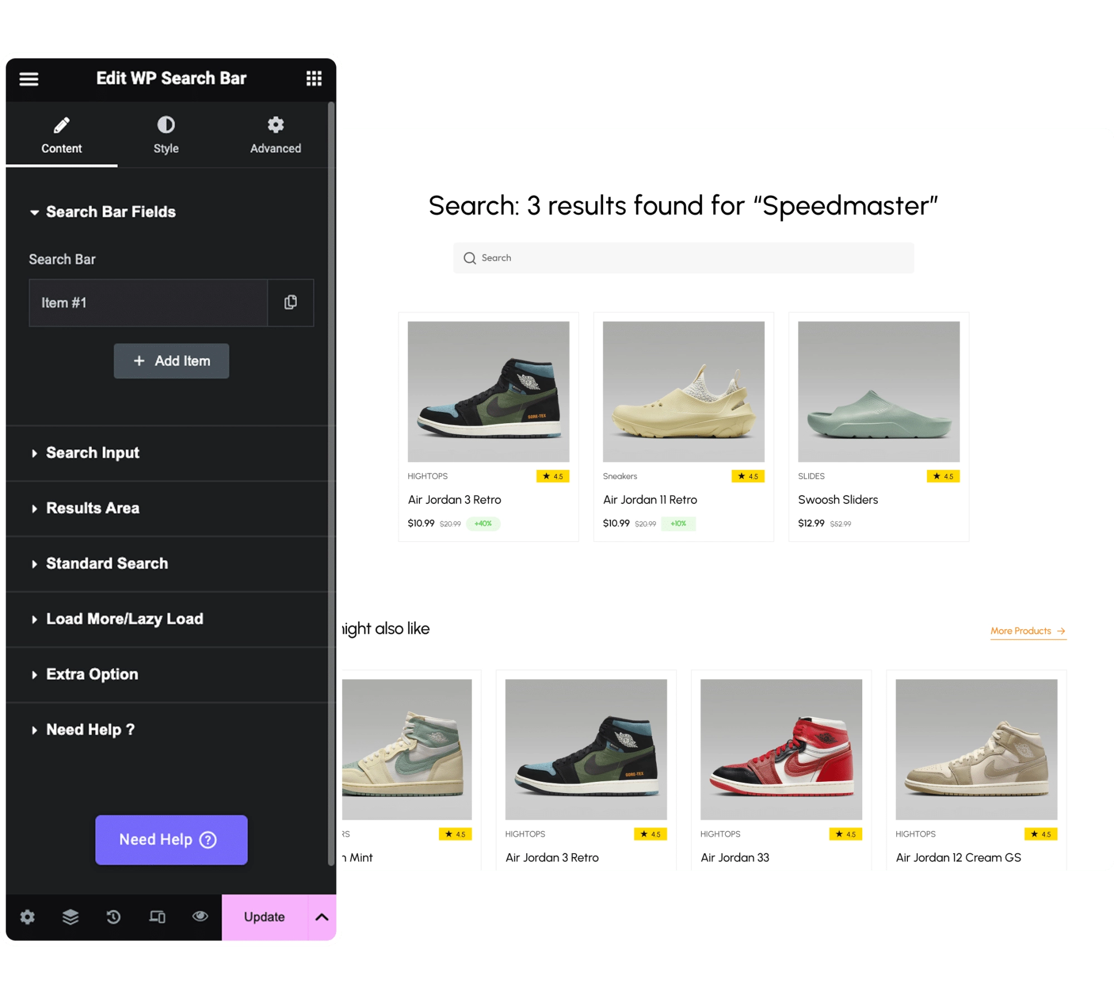Toggle preview changes eye icon
The image size is (1114, 999).
click(201, 916)
